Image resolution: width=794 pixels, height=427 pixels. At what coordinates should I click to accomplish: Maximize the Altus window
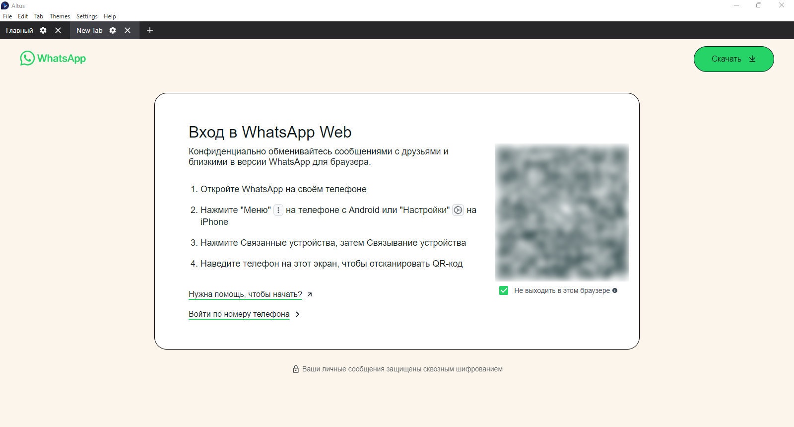[x=759, y=5]
